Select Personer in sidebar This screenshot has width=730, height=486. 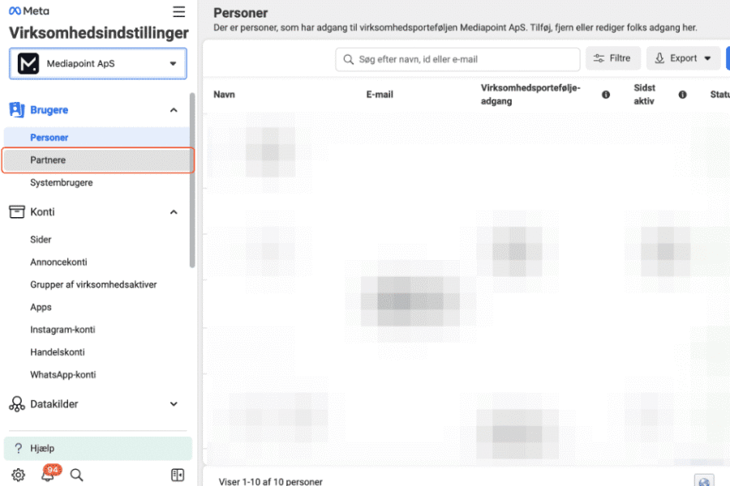click(97, 138)
